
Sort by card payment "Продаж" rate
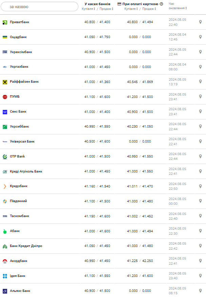pos(149,9)
